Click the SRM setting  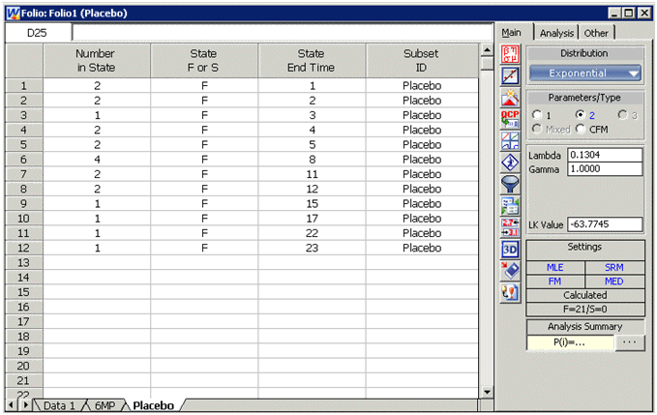[613, 267]
